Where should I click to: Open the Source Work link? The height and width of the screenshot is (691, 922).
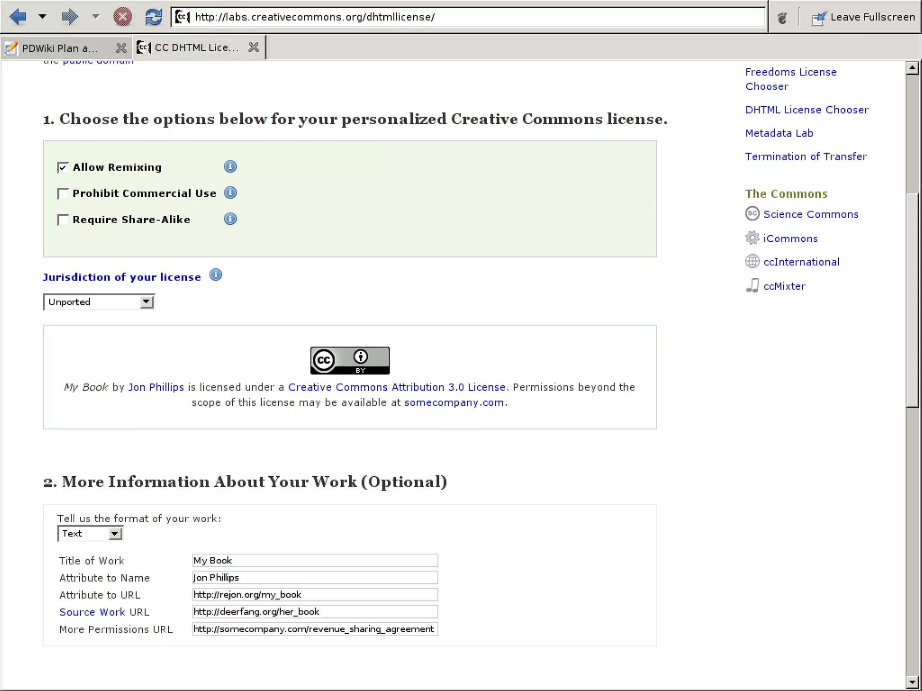92,612
